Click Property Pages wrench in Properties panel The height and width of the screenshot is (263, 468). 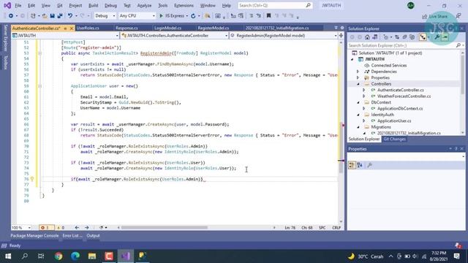click(369, 165)
